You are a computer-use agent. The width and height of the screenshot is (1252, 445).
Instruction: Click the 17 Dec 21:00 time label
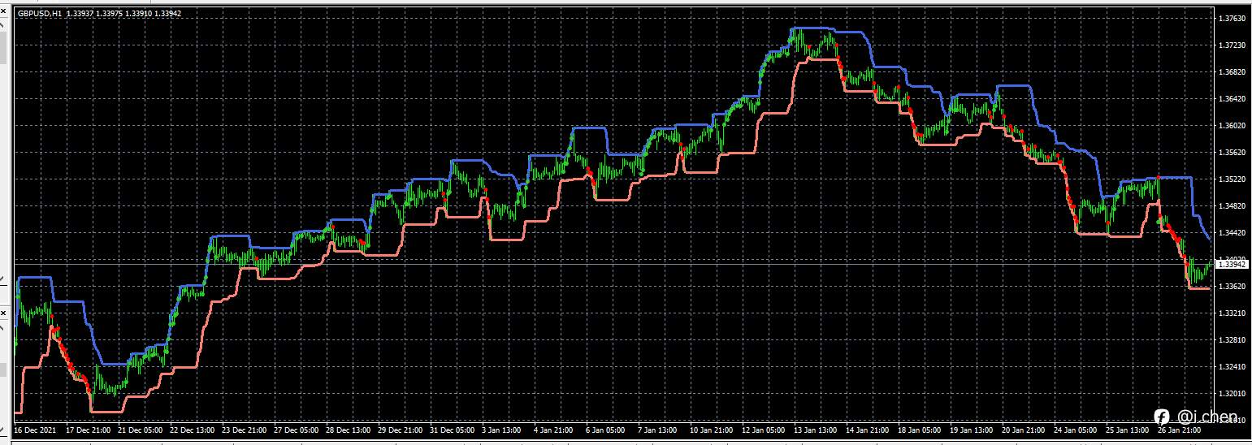[88, 430]
